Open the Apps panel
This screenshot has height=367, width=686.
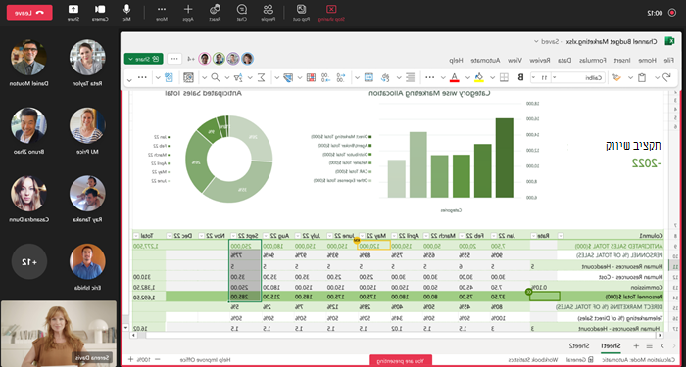[188, 12]
